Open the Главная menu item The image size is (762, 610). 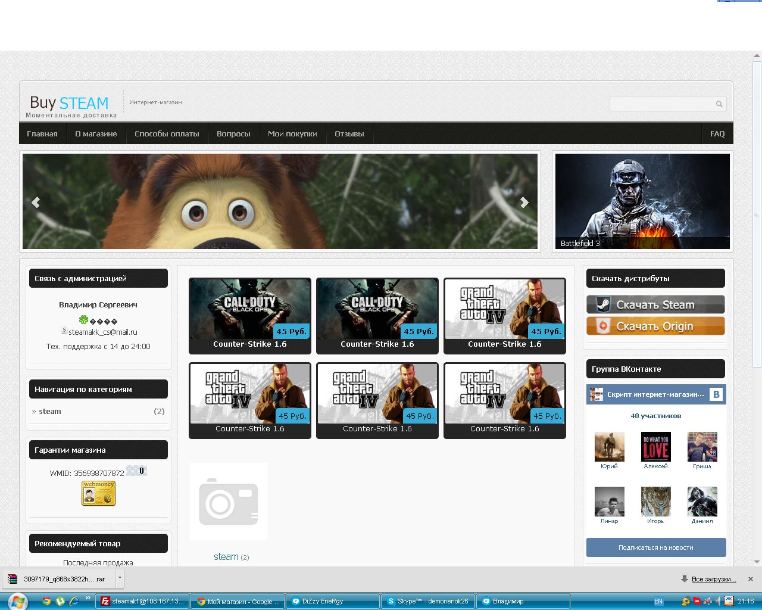42,133
